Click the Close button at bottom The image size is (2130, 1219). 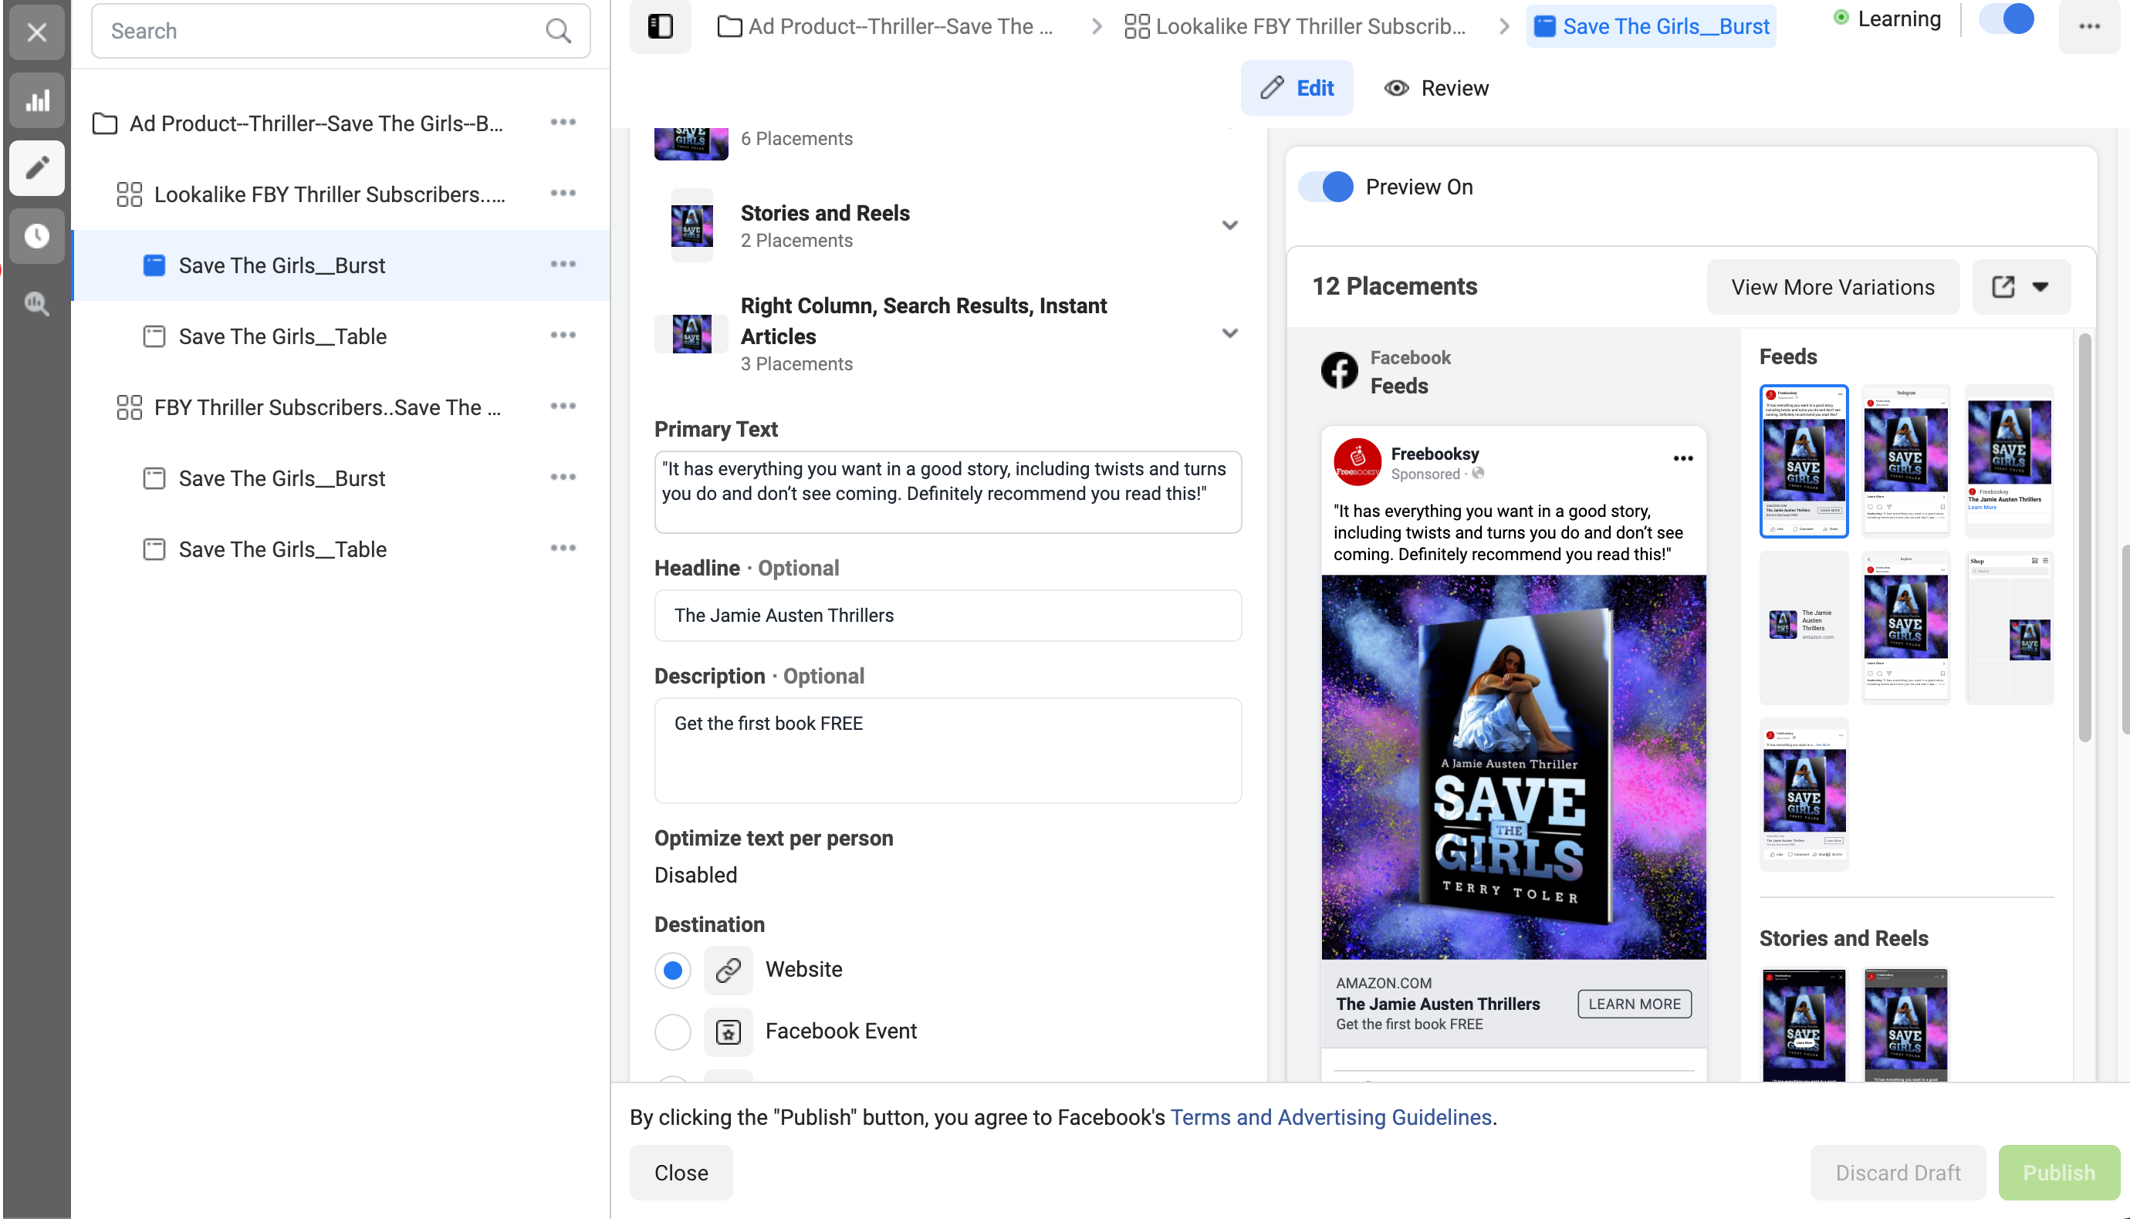(681, 1173)
